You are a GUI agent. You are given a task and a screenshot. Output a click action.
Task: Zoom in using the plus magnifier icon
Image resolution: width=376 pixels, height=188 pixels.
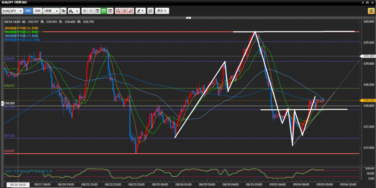point(85,11)
